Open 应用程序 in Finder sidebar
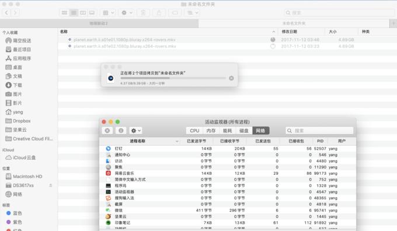 [19, 58]
